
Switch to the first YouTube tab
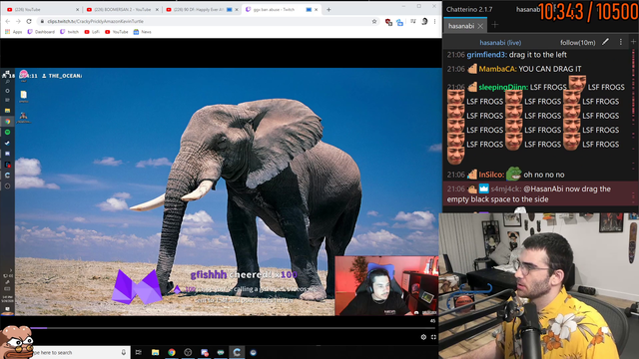click(42, 9)
